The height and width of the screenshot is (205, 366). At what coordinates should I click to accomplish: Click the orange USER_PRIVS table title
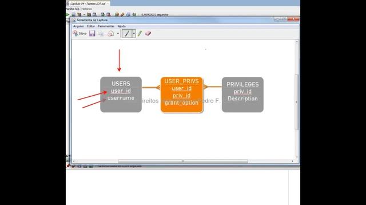pyautogui.click(x=182, y=81)
